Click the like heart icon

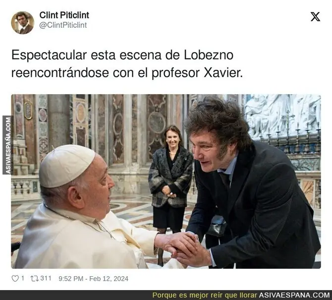tap(15, 279)
